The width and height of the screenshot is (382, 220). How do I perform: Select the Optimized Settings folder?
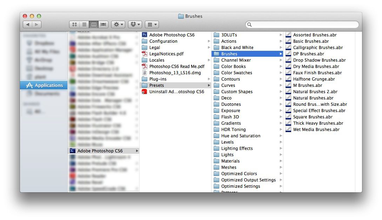[x=247, y=186]
